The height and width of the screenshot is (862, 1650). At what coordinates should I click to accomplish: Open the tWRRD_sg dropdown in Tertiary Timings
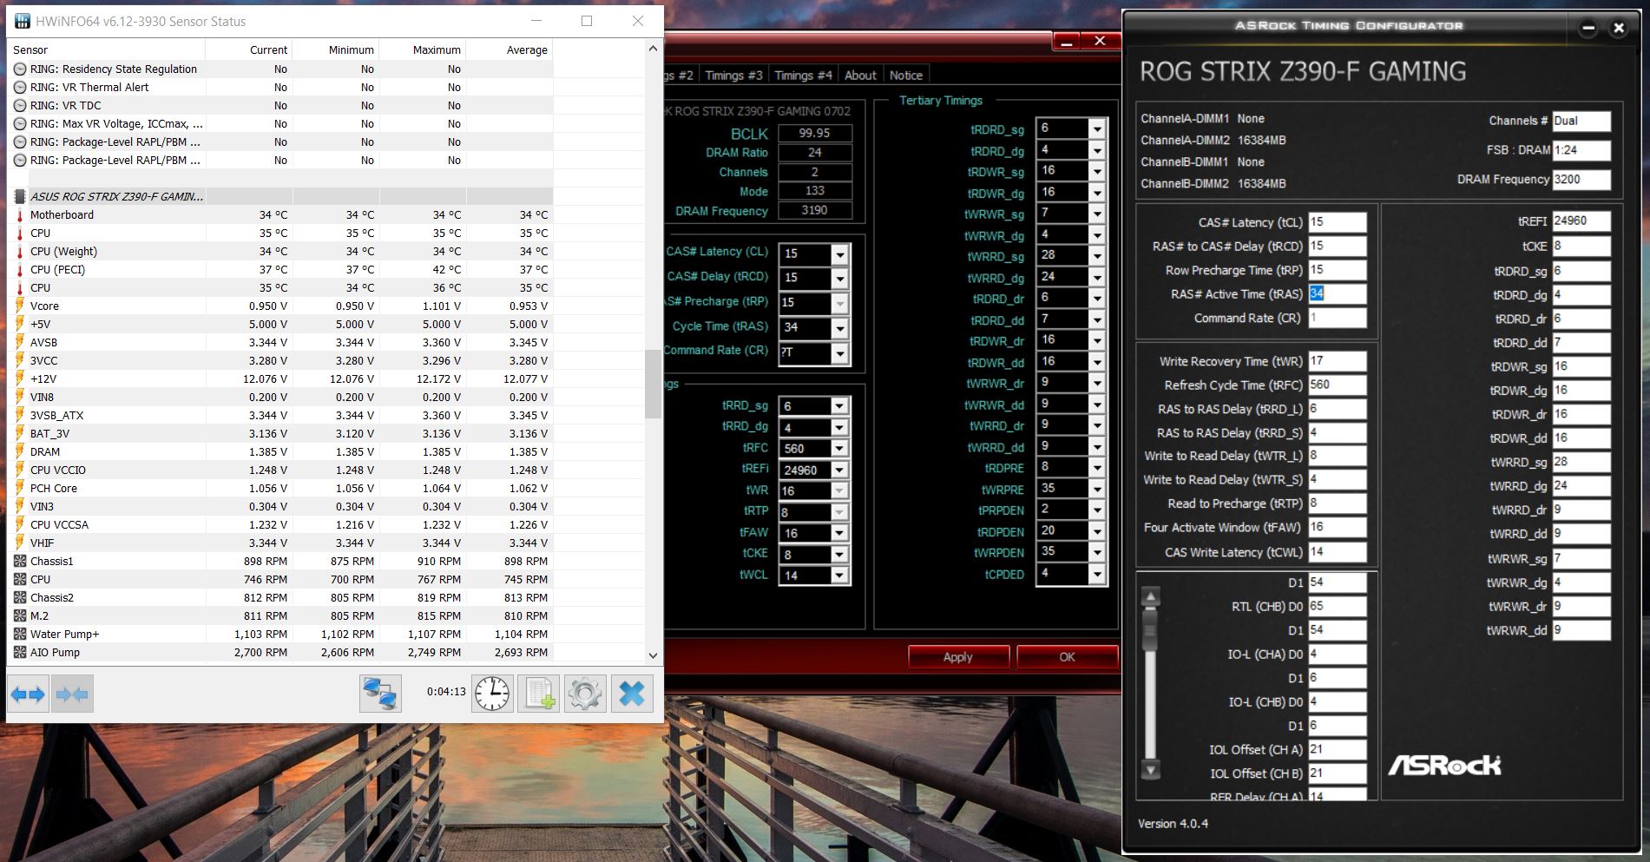click(1097, 256)
